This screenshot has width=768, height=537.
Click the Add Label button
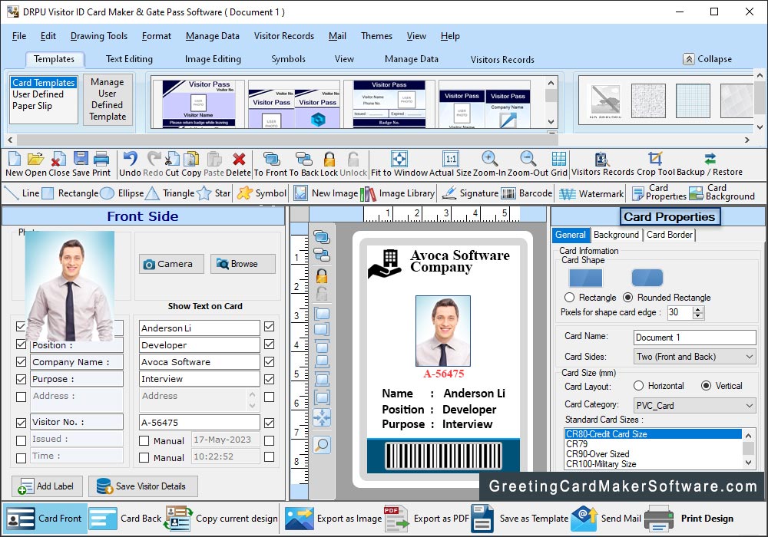click(47, 486)
